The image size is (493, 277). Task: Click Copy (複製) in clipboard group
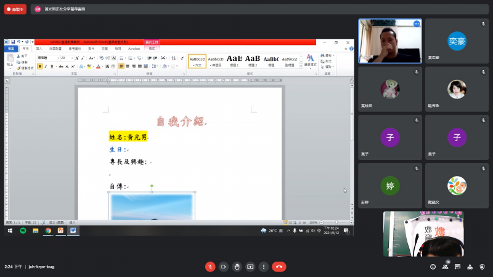click(x=22, y=62)
